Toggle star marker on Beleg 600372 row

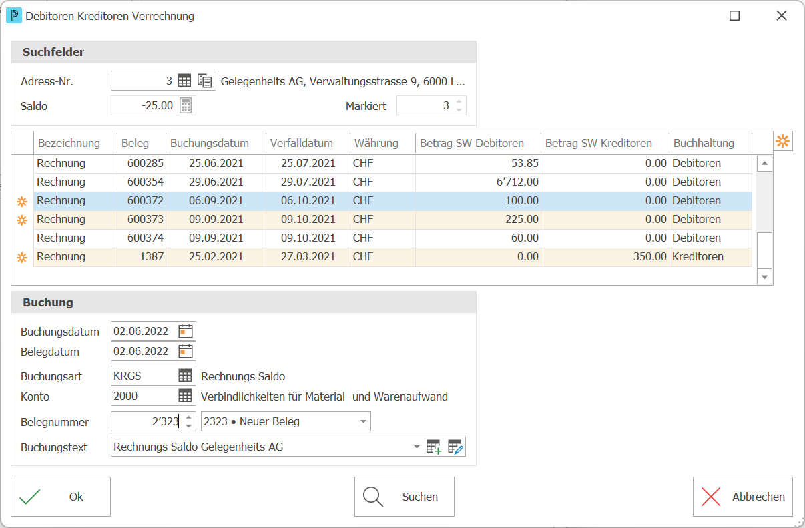22,201
